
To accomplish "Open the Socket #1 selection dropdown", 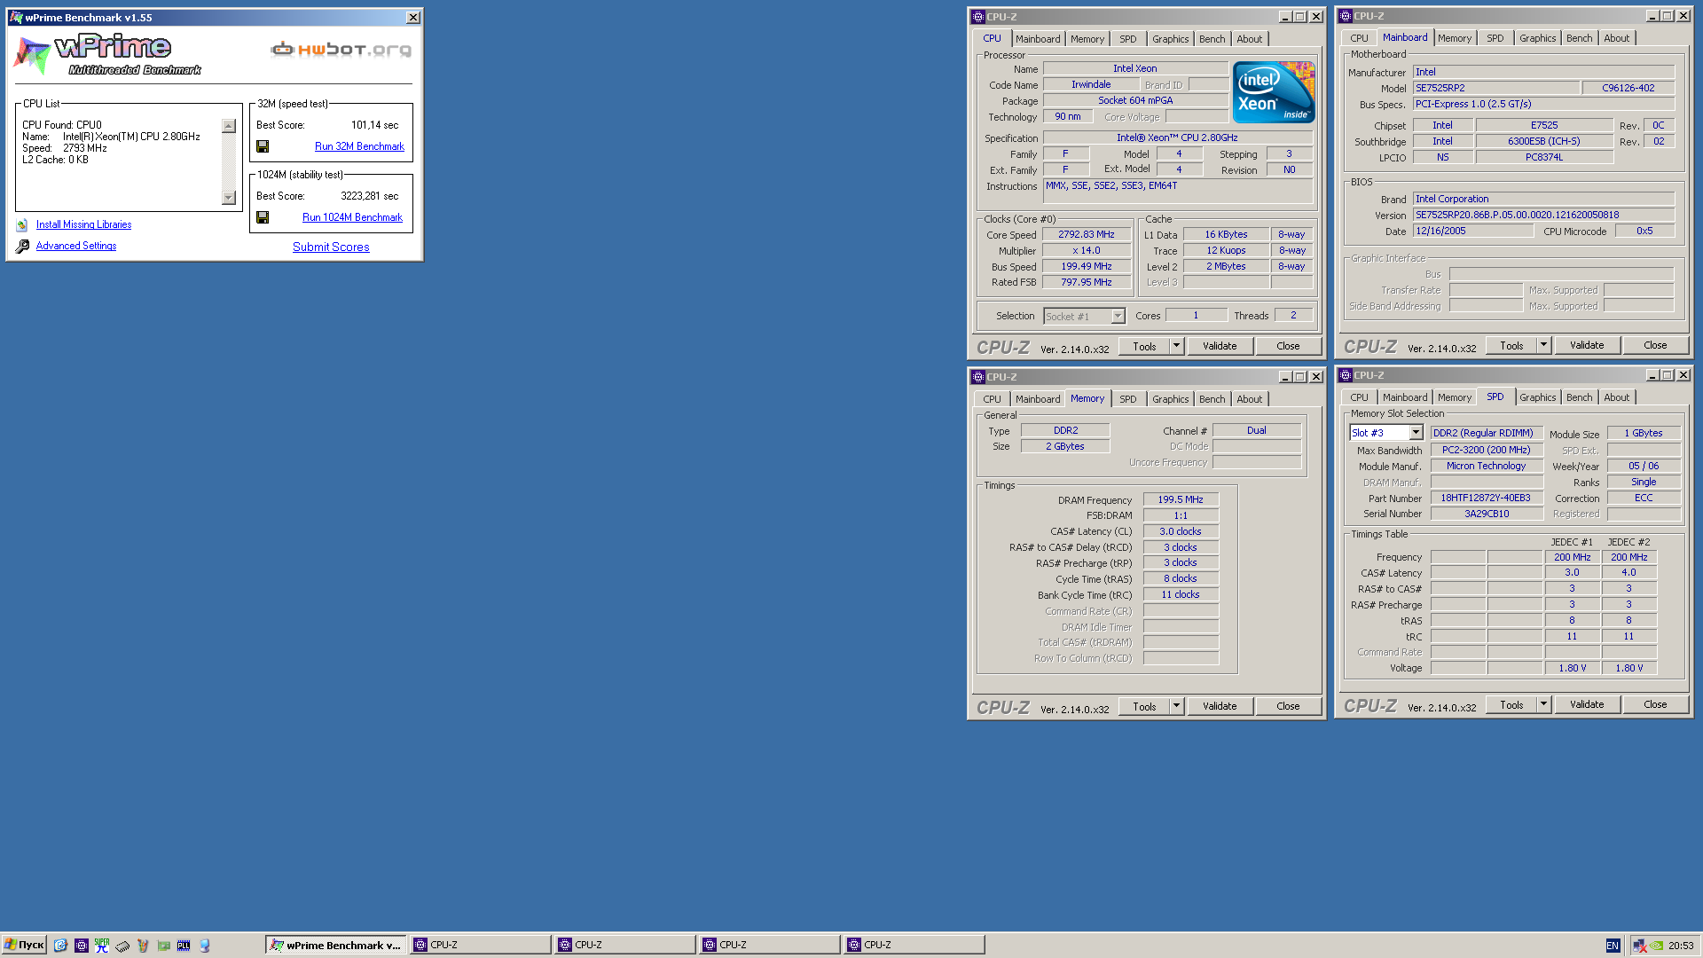I will pos(1118,317).
